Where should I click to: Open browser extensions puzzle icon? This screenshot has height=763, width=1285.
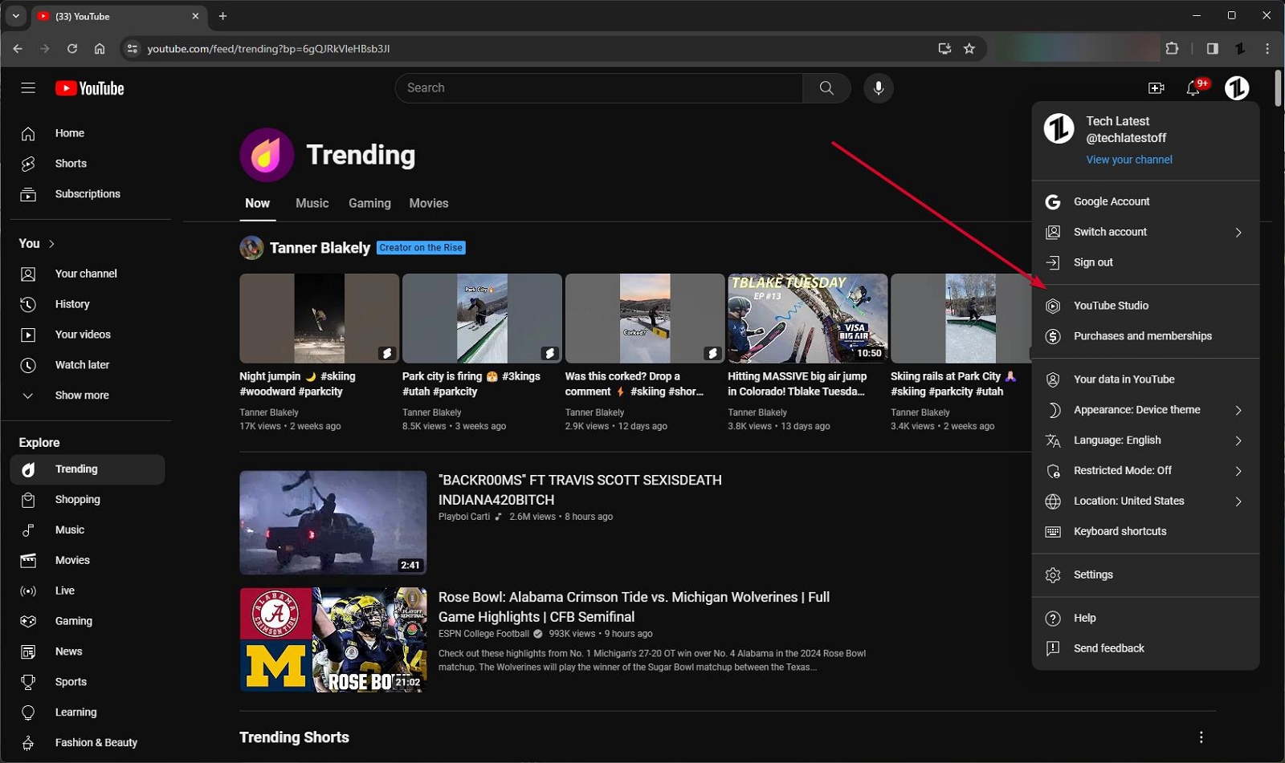[x=1172, y=49]
